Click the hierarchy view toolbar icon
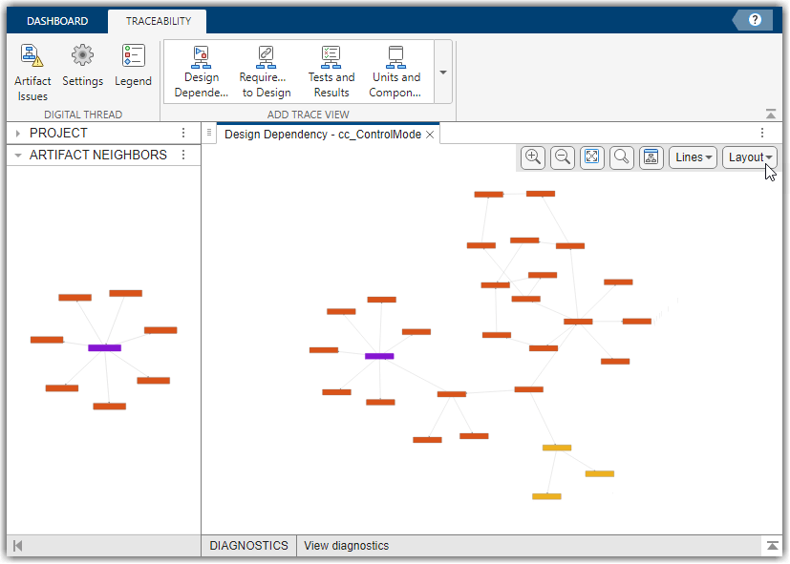790x564 pixels. pos(651,157)
